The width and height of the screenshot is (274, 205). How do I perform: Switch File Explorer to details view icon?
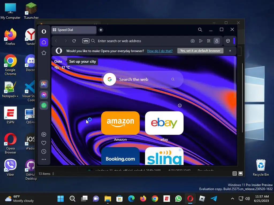click(x=234, y=174)
